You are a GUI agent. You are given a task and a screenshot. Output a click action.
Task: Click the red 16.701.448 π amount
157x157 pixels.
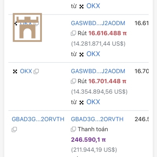tap(107, 81)
